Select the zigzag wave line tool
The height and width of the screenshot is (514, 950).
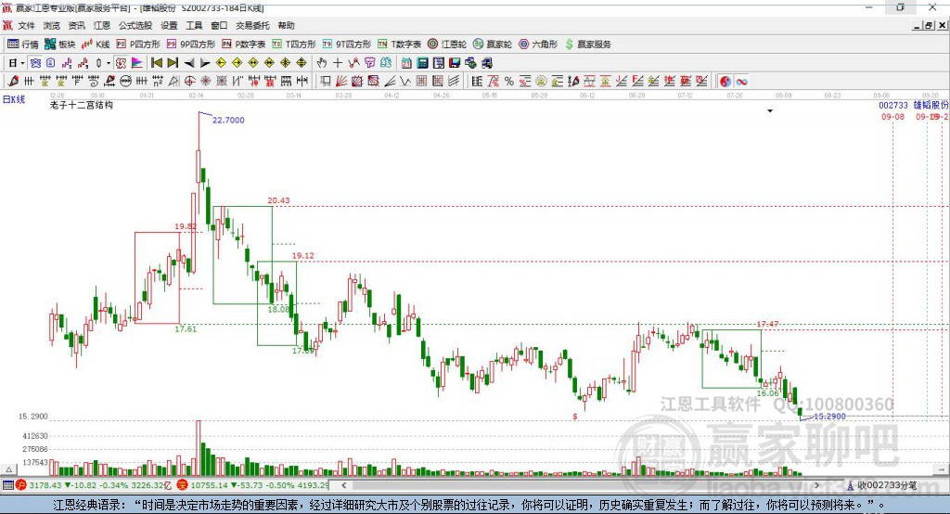pos(404,82)
